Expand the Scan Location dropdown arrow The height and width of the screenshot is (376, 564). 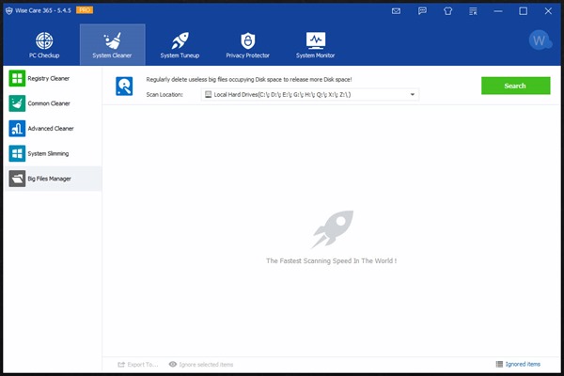pyautogui.click(x=412, y=94)
